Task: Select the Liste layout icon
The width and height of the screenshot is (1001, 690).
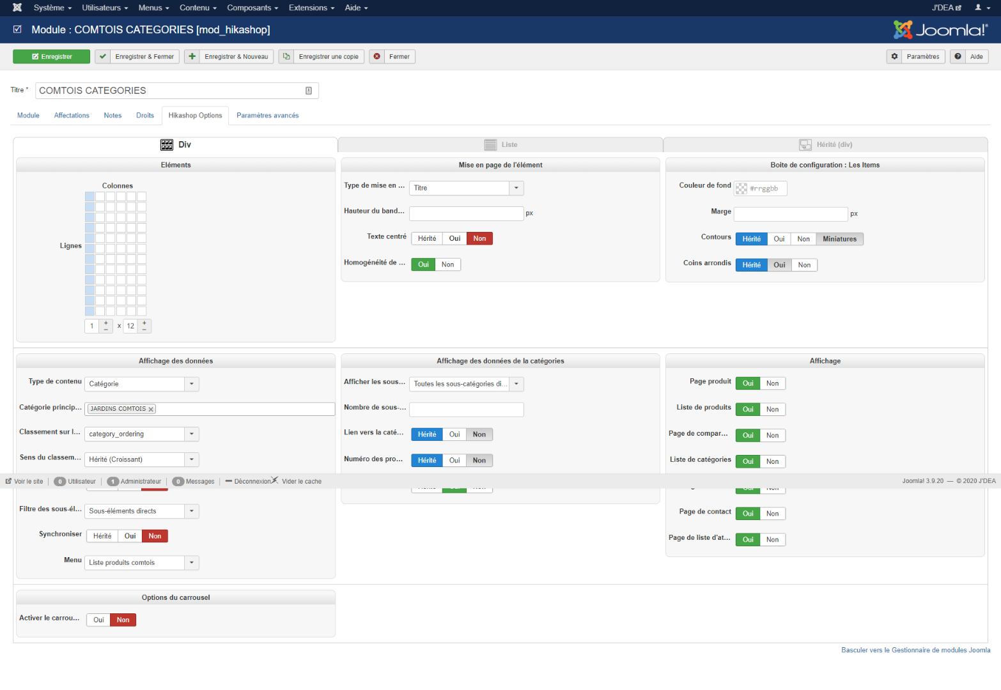Action: (x=490, y=145)
